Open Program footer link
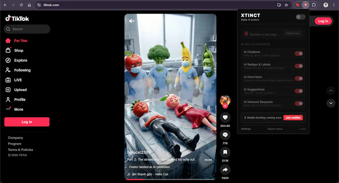Image resolution: width=339 pixels, height=183 pixels. click(14, 144)
